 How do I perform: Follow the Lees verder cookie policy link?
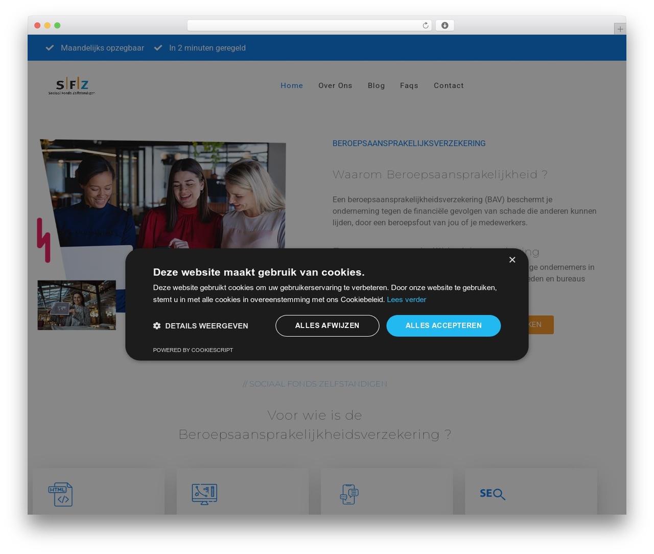406,299
